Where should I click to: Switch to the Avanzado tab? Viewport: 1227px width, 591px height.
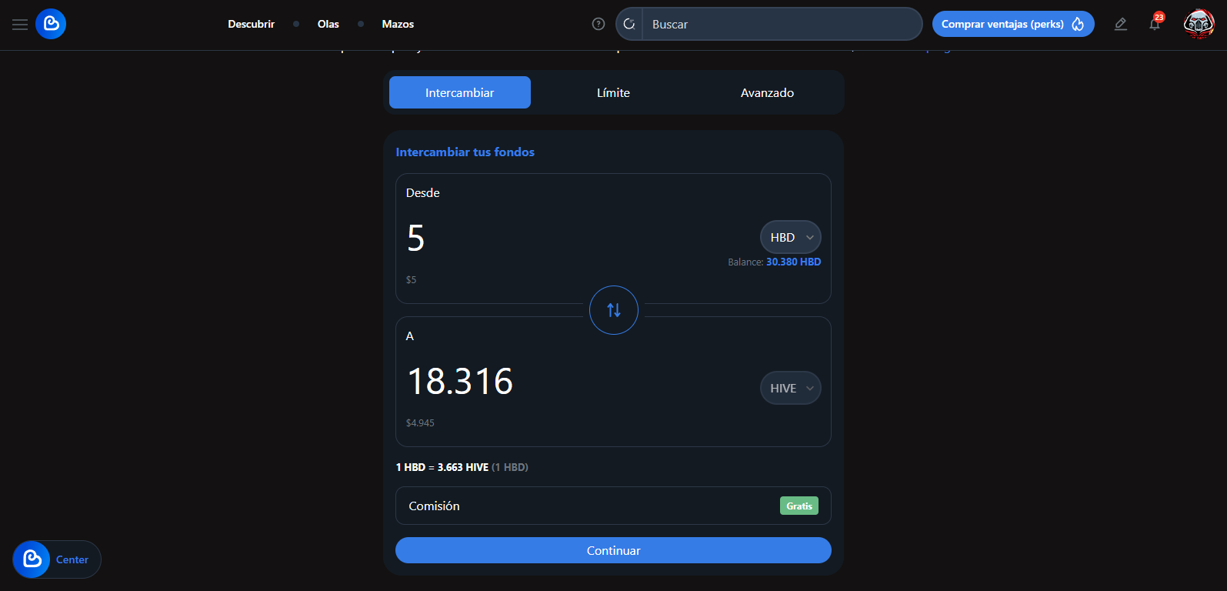coord(768,92)
